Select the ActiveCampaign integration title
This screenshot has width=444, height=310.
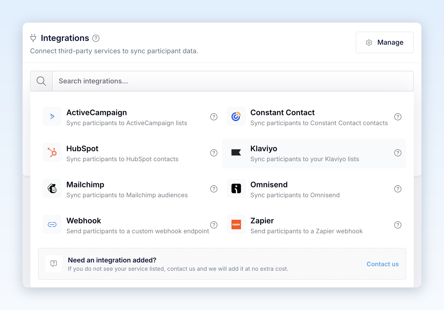tap(97, 113)
